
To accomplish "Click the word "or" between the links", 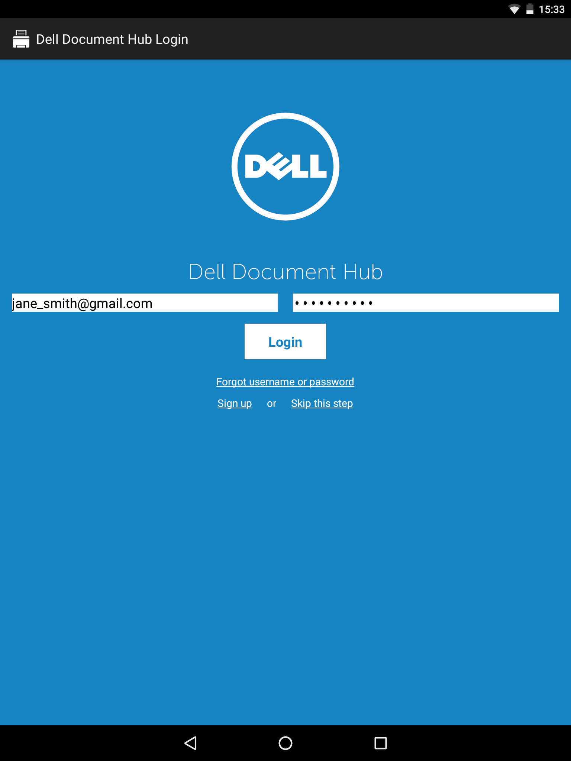I will pyautogui.click(x=271, y=404).
